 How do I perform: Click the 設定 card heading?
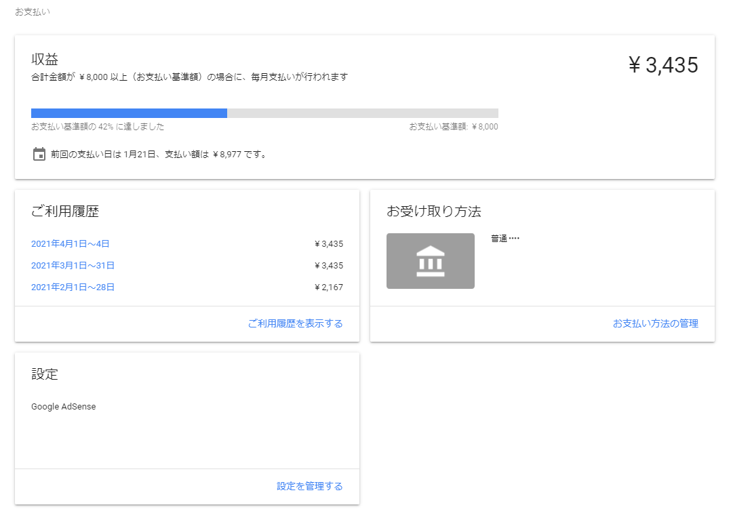pyautogui.click(x=45, y=374)
